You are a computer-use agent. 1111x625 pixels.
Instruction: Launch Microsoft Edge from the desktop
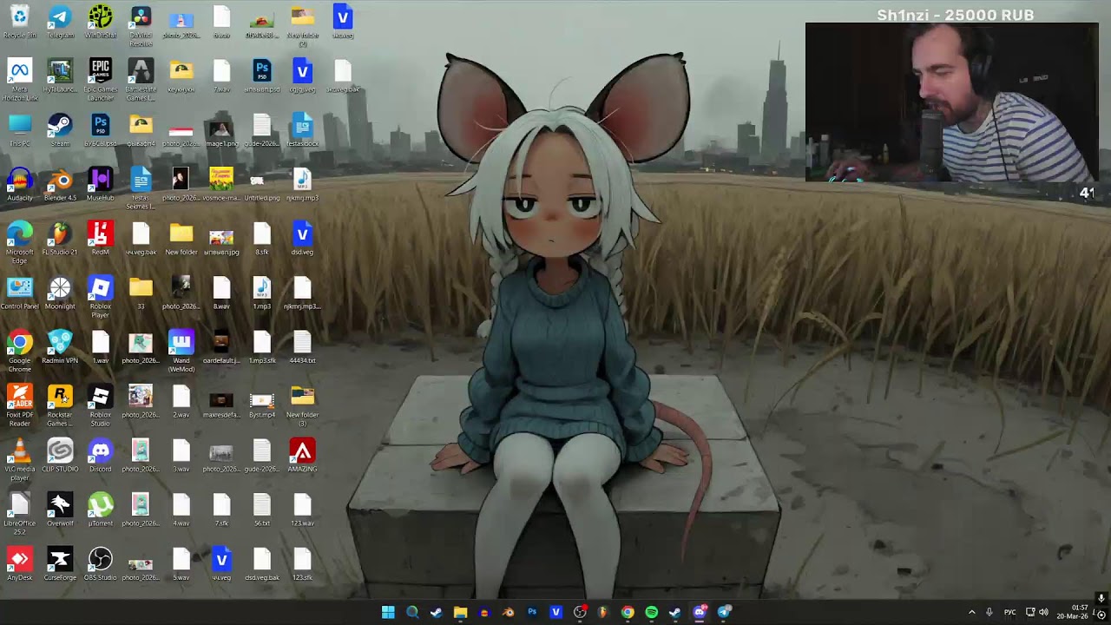coord(19,244)
